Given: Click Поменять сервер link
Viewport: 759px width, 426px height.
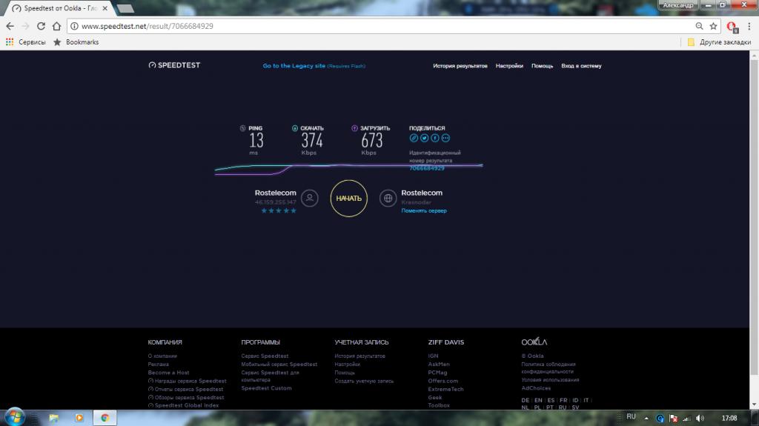Looking at the screenshot, I should 424,210.
